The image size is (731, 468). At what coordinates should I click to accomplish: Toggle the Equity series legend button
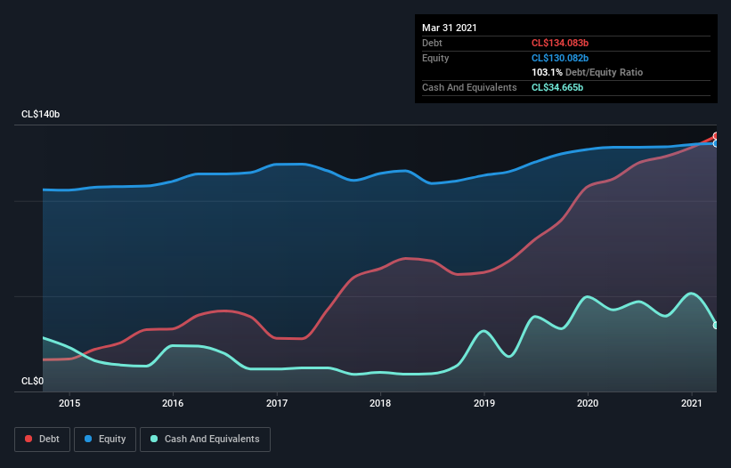[x=105, y=440]
